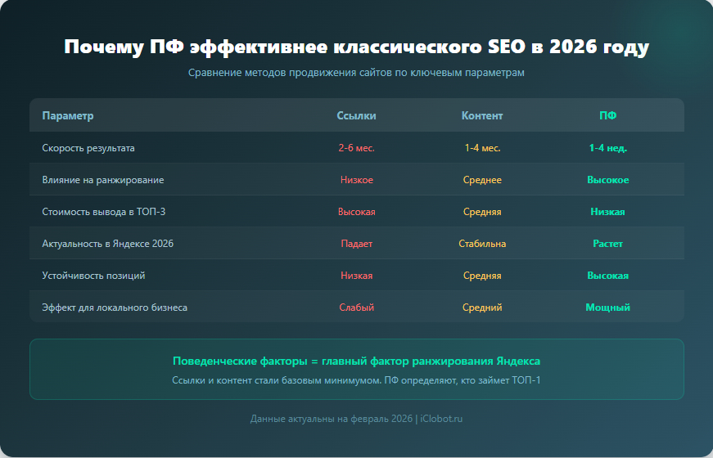Click the 'Растет' cell
Image resolution: width=713 pixels, height=458 pixels.
point(607,244)
